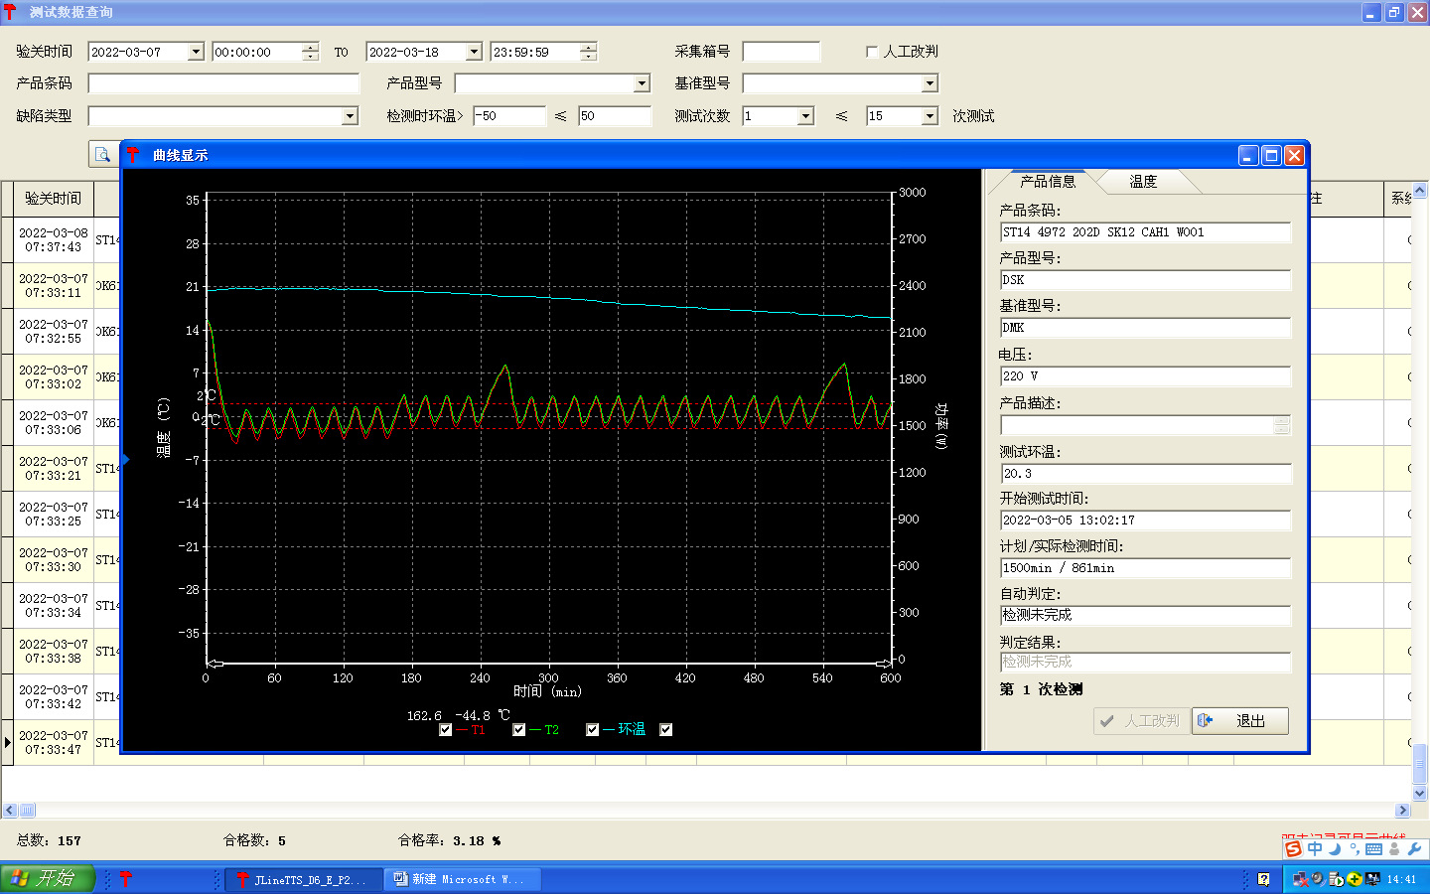Click the left arrow handle on the time axis

coord(214,663)
